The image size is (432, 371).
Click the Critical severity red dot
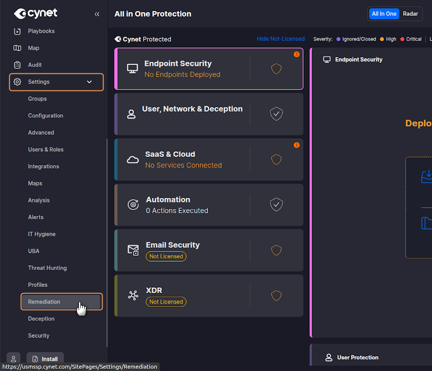[402, 39]
